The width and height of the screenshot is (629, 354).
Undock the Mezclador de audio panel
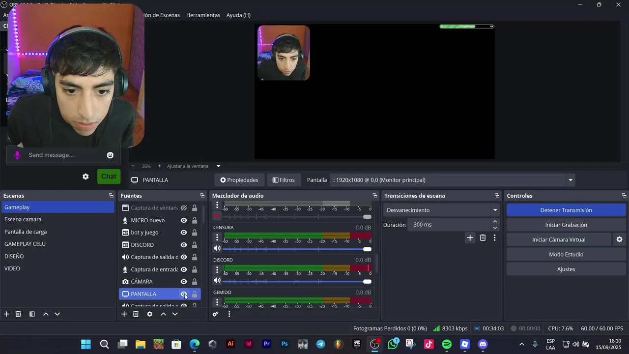point(375,196)
